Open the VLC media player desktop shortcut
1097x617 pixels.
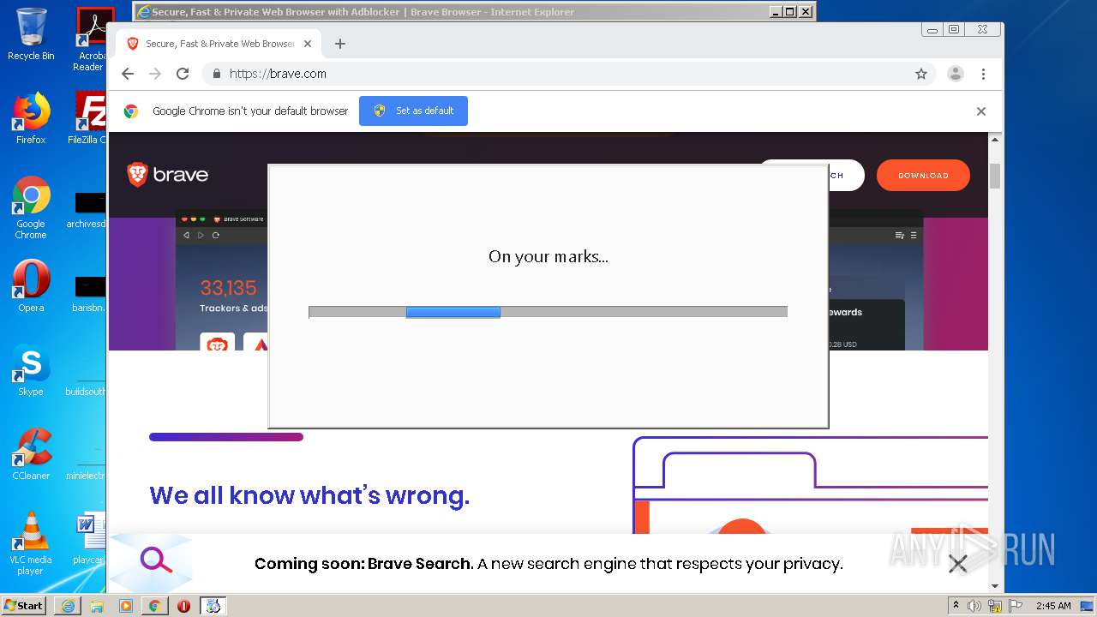(31, 543)
